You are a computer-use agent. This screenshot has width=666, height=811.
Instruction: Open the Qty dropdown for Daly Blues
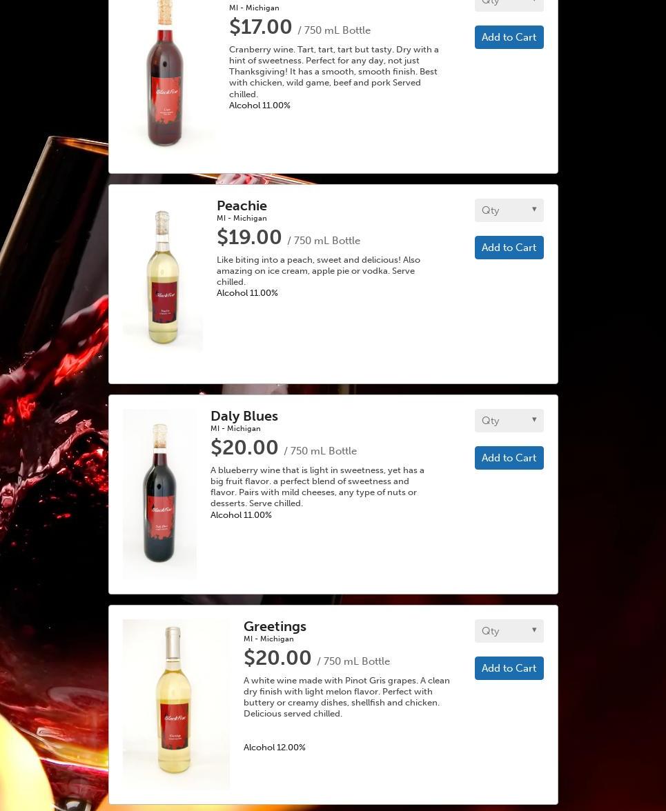click(509, 421)
